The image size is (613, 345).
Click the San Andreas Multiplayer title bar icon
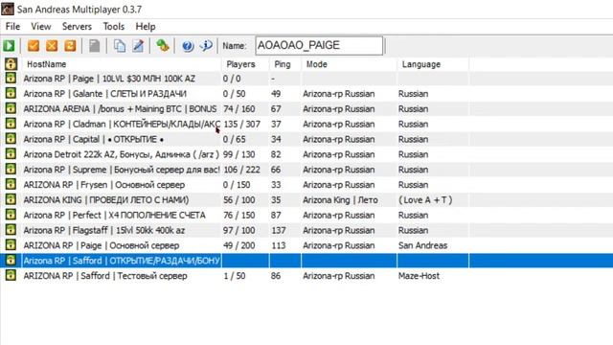click(x=8, y=9)
